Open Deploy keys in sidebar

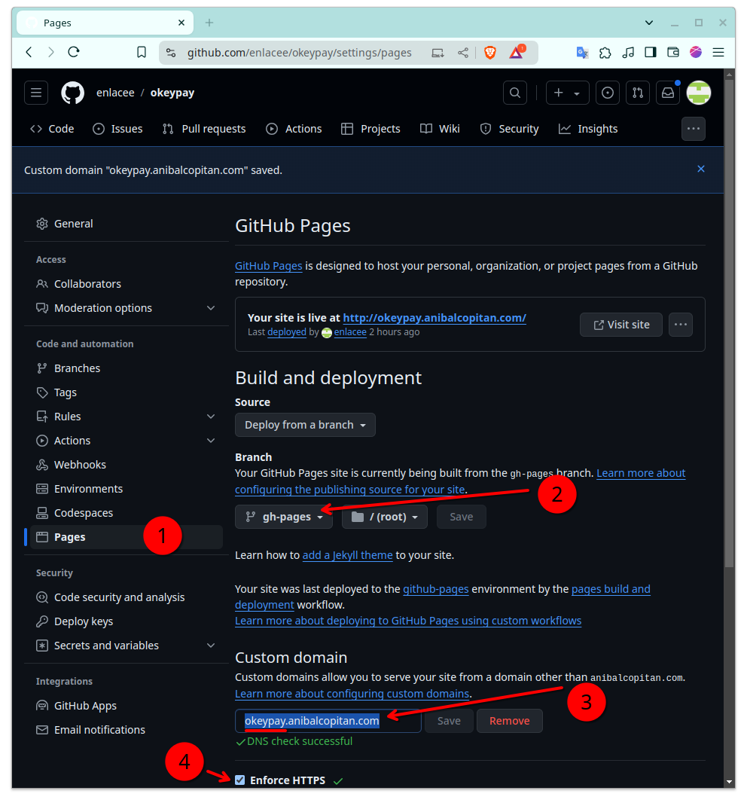pos(127,621)
